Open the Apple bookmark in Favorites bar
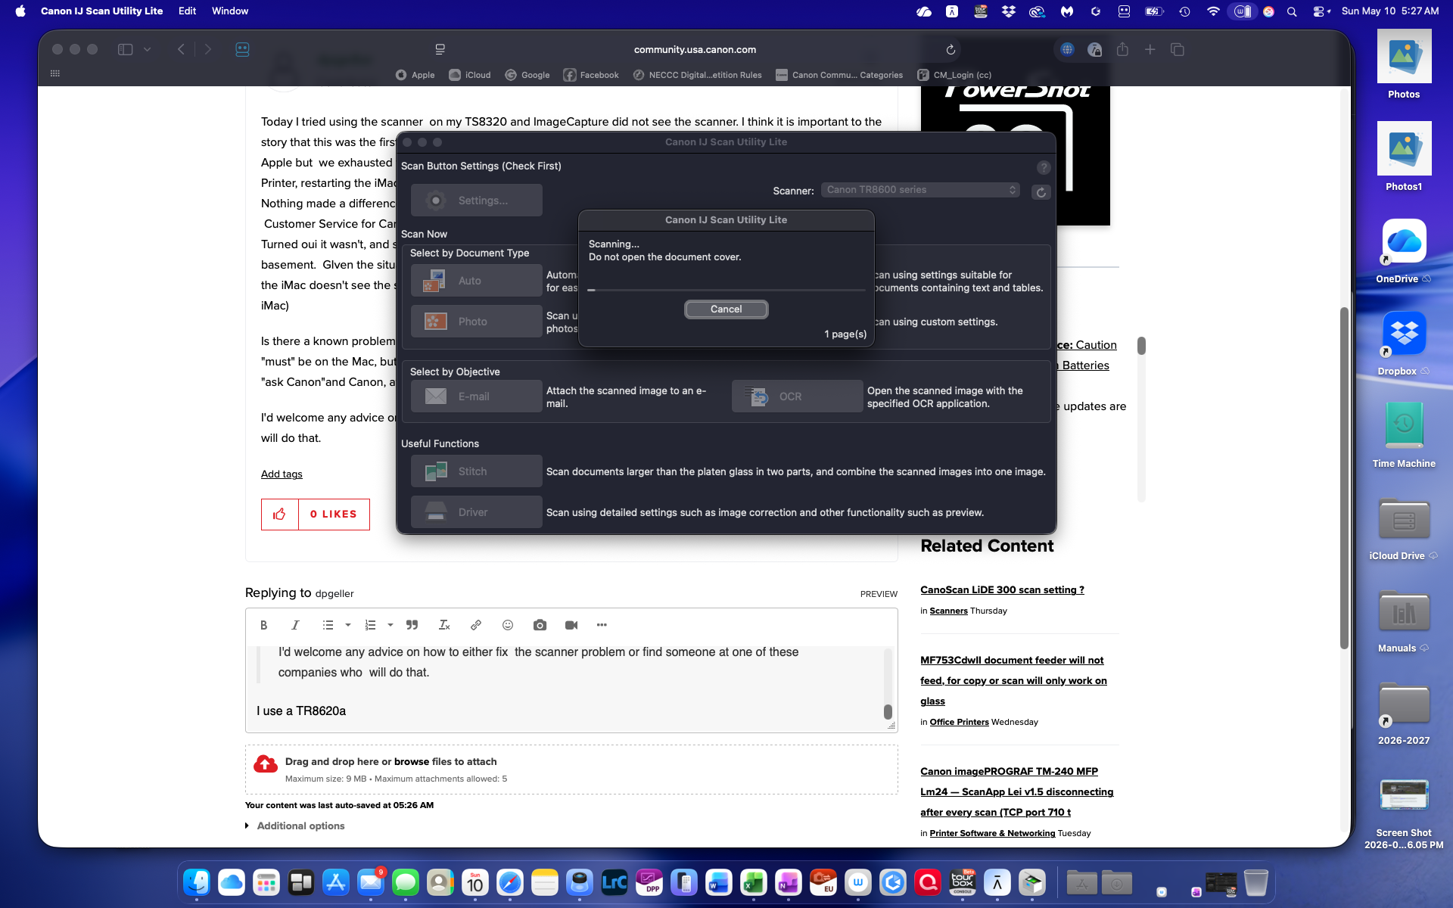The height and width of the screenshot is (908, 1453). 415,75
